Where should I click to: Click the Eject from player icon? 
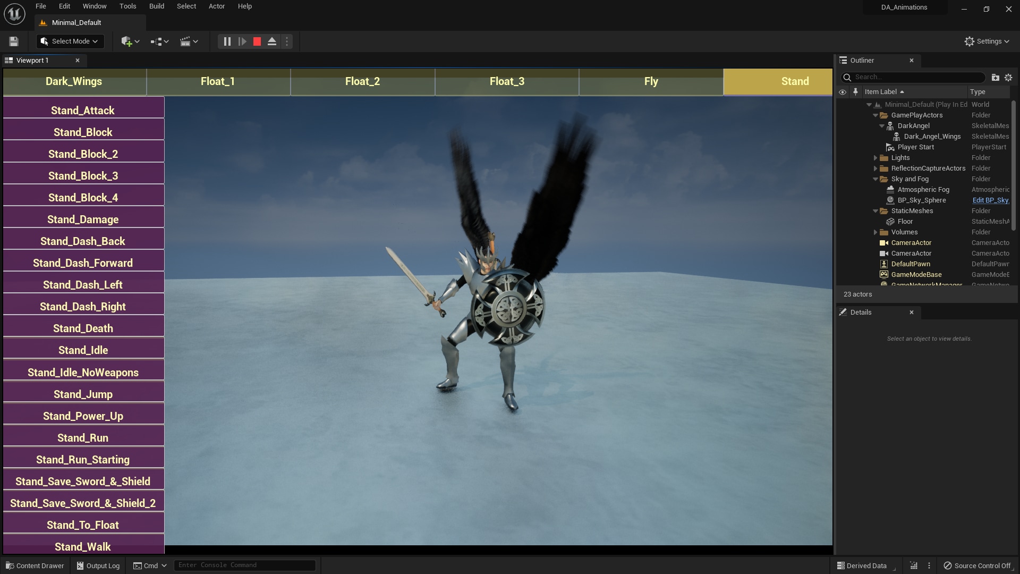[272, 41]
